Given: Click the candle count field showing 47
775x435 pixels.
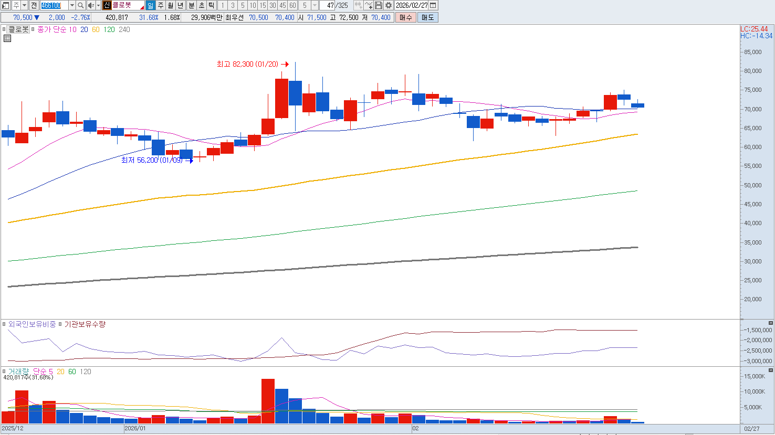Looking at the screenshot, I should (328, 5).
